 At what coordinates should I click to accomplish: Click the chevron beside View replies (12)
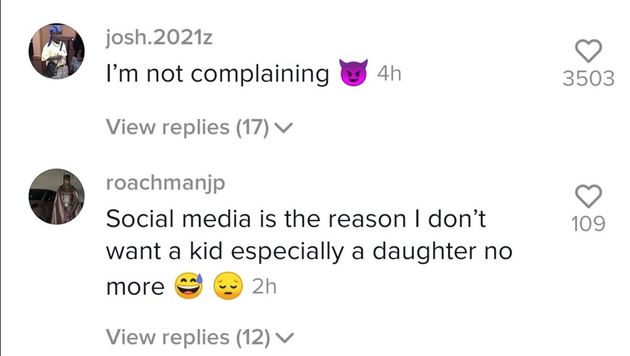[x=284, y=338]
